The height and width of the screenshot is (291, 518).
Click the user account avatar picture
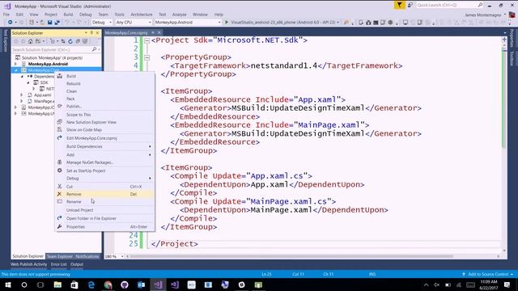(x=512, y=15)
